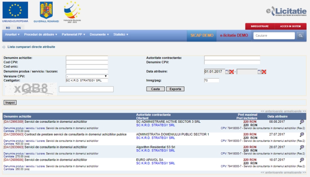Click the ACCES IN SISTEM button
The width and height of the screenshot is (310, 177).
(x=290, y=26)
